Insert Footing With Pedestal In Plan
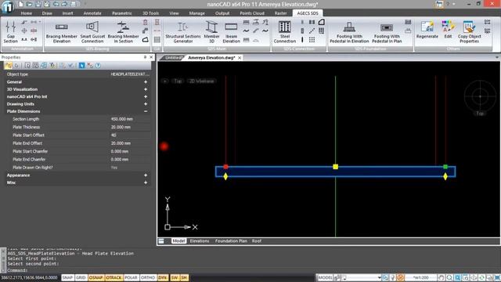Screen dimensions: 501x282 (x=387, y=32)
